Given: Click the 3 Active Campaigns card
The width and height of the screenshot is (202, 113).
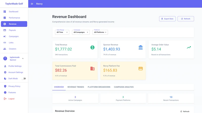Looking at the screenshot, I should tap(75, 98).
